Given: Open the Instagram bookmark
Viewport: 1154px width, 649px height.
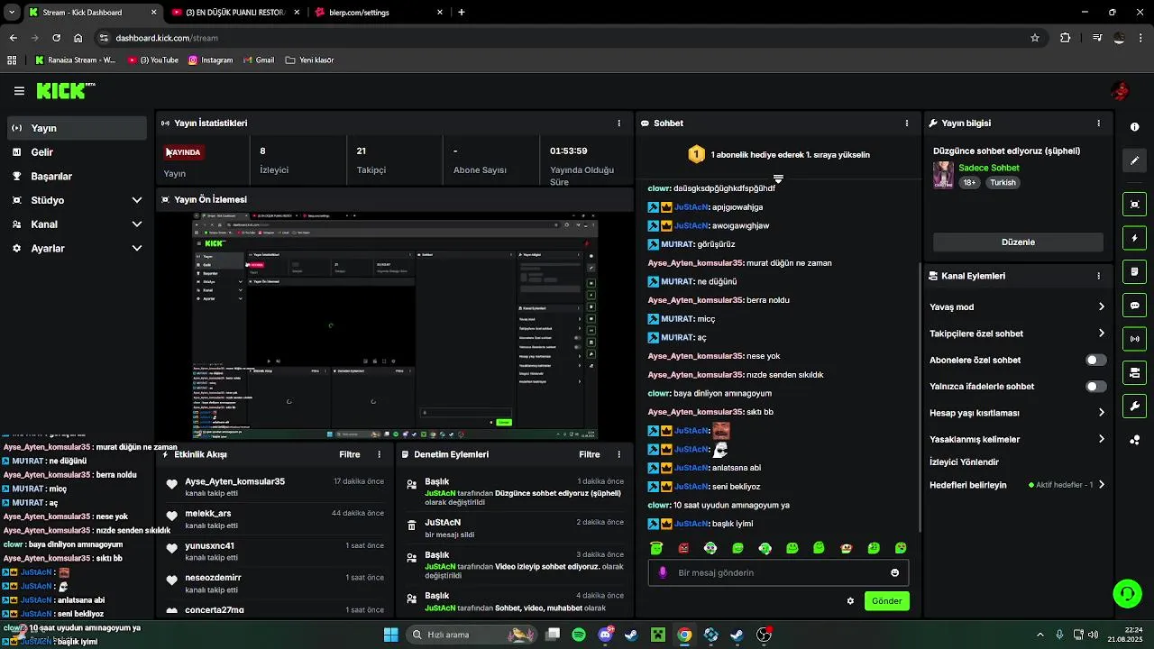Looking at the screenshot, I should pyautogui.click(x=210, y=60).
